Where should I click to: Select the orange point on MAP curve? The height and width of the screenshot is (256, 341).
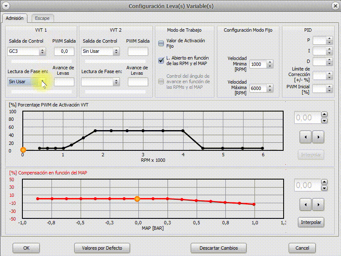tap(137, 199)
